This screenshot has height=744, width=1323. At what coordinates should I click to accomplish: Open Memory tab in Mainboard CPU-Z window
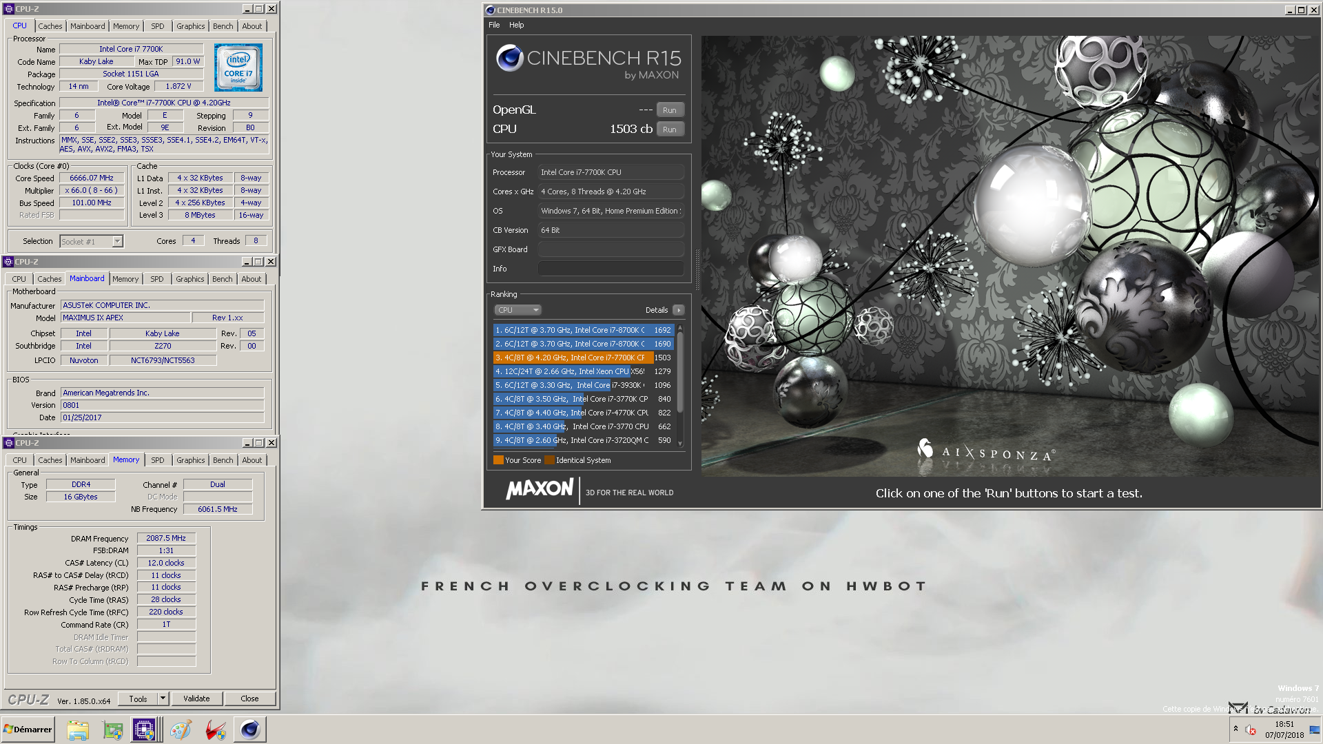coord(125,279)
